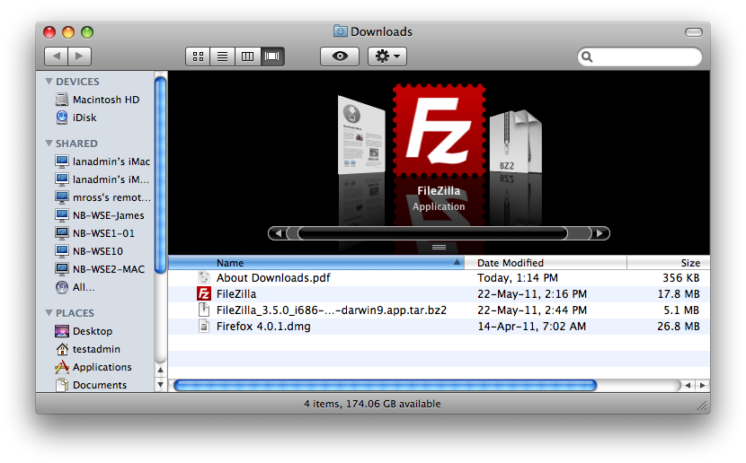Viewport: 746px width, 463px height.
Task: Collapse the DEVICES section
Action: (49, 81)
